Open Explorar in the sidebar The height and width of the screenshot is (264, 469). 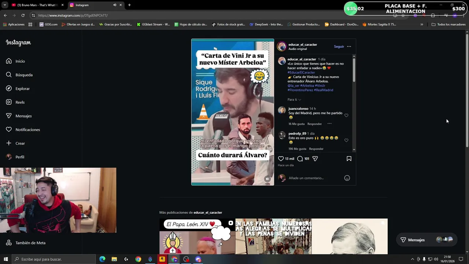click(x=18, y=88)
